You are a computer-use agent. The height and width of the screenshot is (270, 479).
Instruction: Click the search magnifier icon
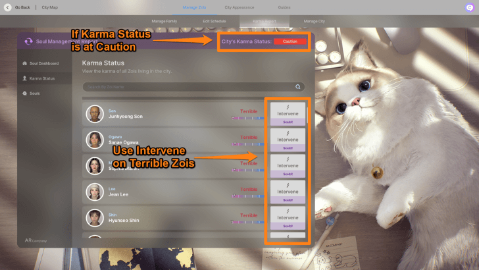coord(297,86)
